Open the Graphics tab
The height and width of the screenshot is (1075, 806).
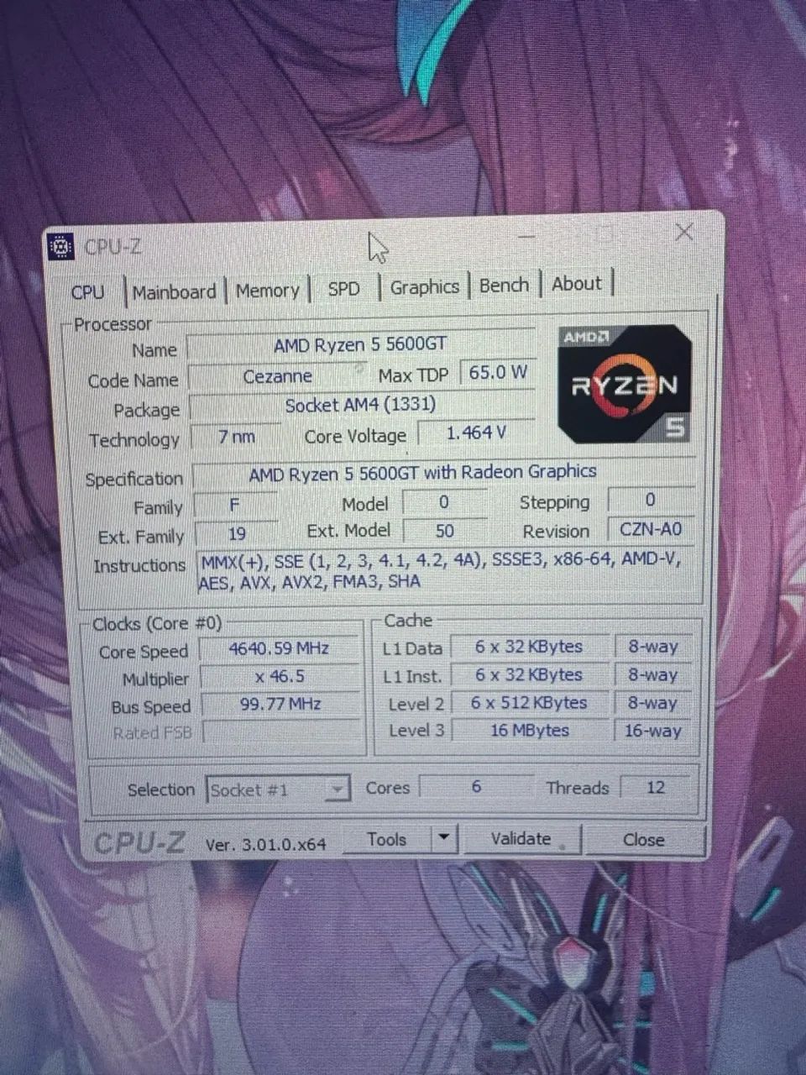424,287
